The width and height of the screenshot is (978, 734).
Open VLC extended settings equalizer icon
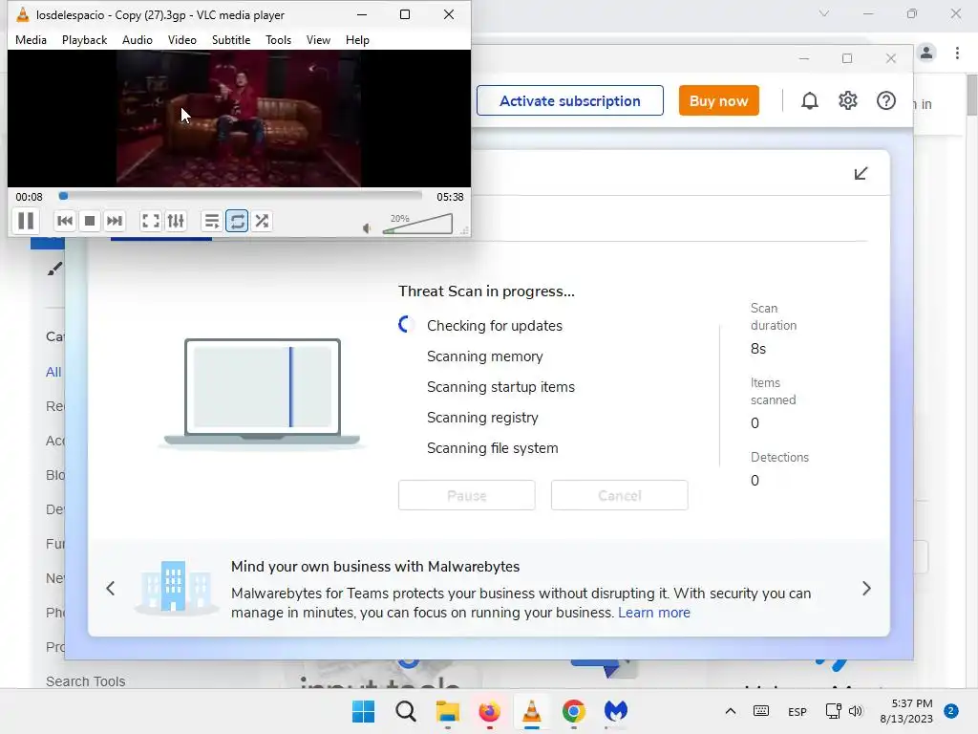coord(176,221)
